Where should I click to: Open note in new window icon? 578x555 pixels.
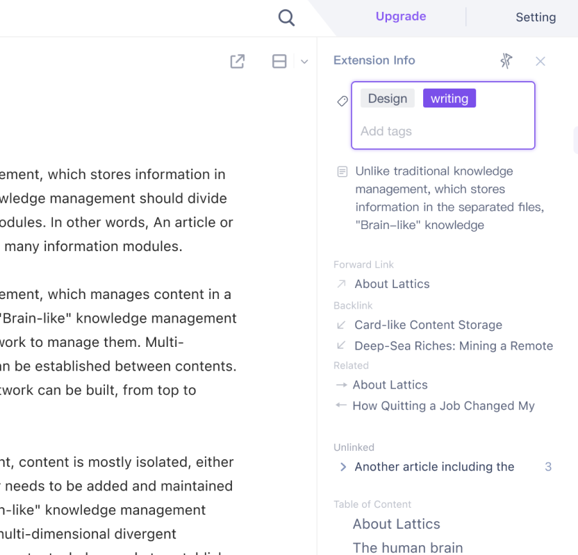(238, 61)
